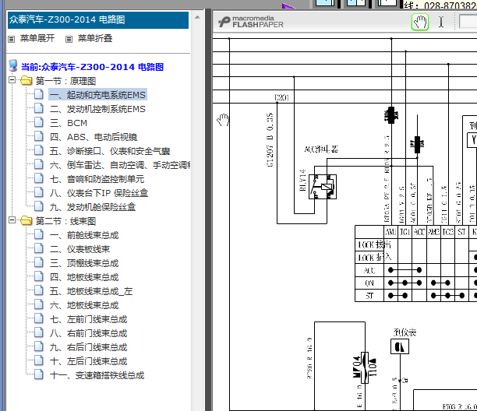
Task: Click page icon next to 二、发动机控制系统EMS
Action: coord(39,108)
